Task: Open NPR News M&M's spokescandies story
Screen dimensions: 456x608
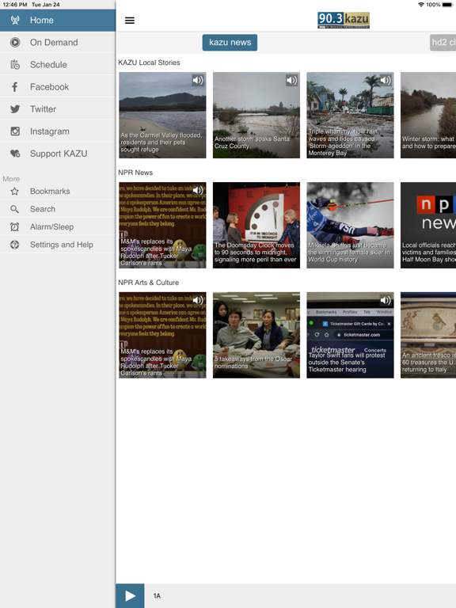Action: [x=162, y=226]
